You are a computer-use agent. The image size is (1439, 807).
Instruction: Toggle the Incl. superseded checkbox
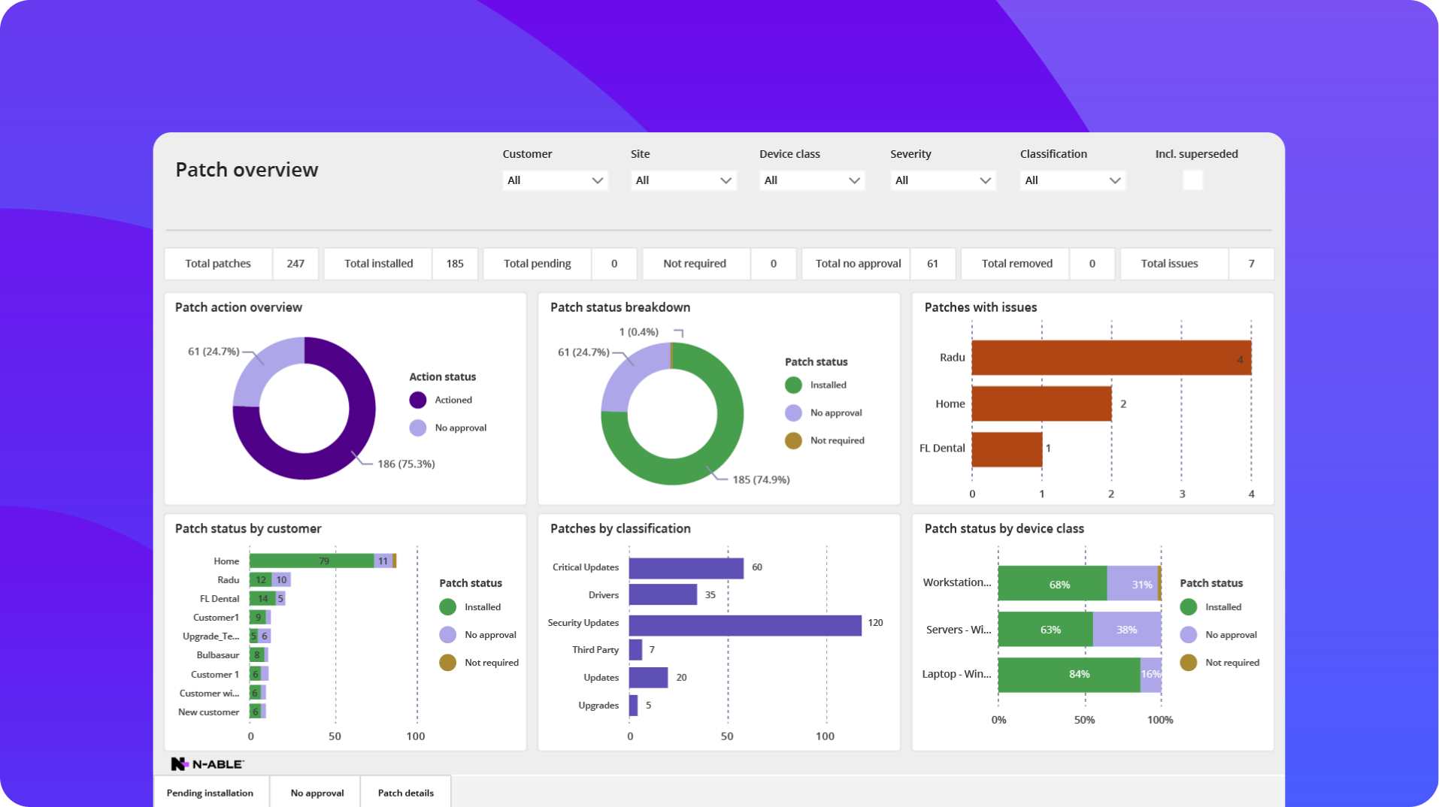(1192, 180)
